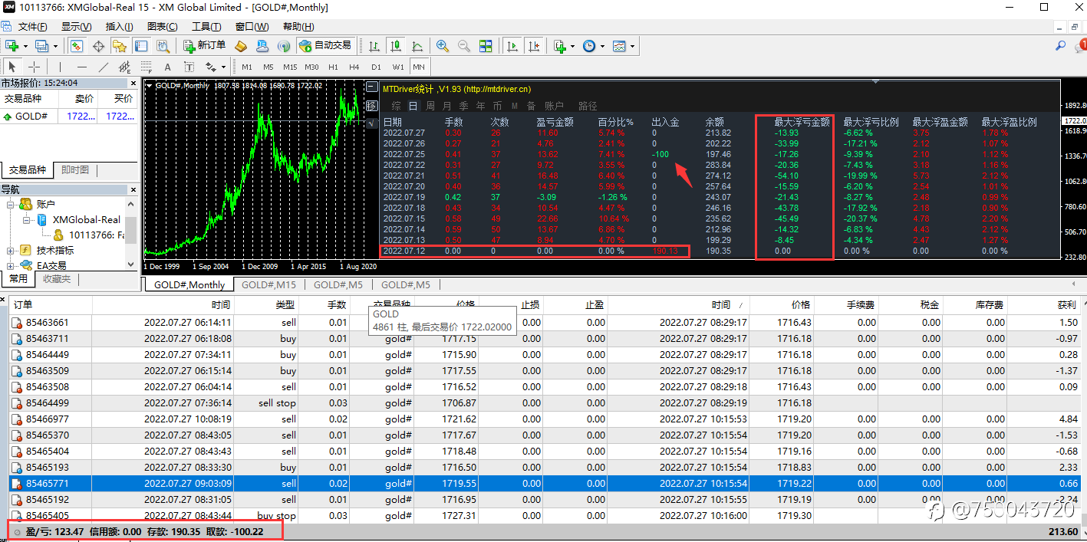Sort orders by 获利 column header

tap(1066, 304)
